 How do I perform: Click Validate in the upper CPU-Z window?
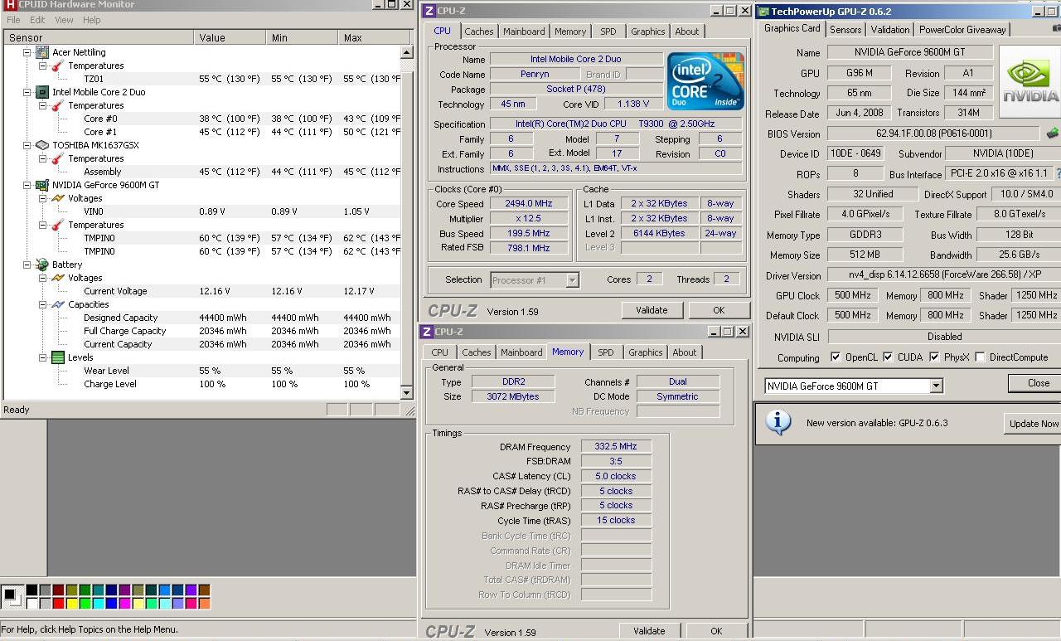click(x=652, y=310)
